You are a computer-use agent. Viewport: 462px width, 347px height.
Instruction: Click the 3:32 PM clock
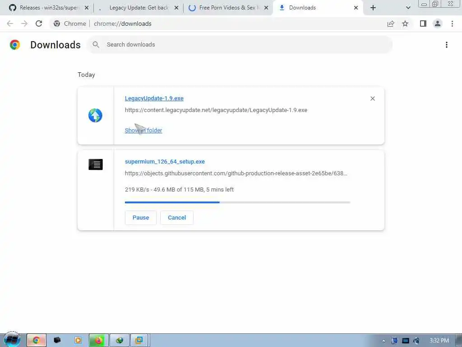pos(439,341)
